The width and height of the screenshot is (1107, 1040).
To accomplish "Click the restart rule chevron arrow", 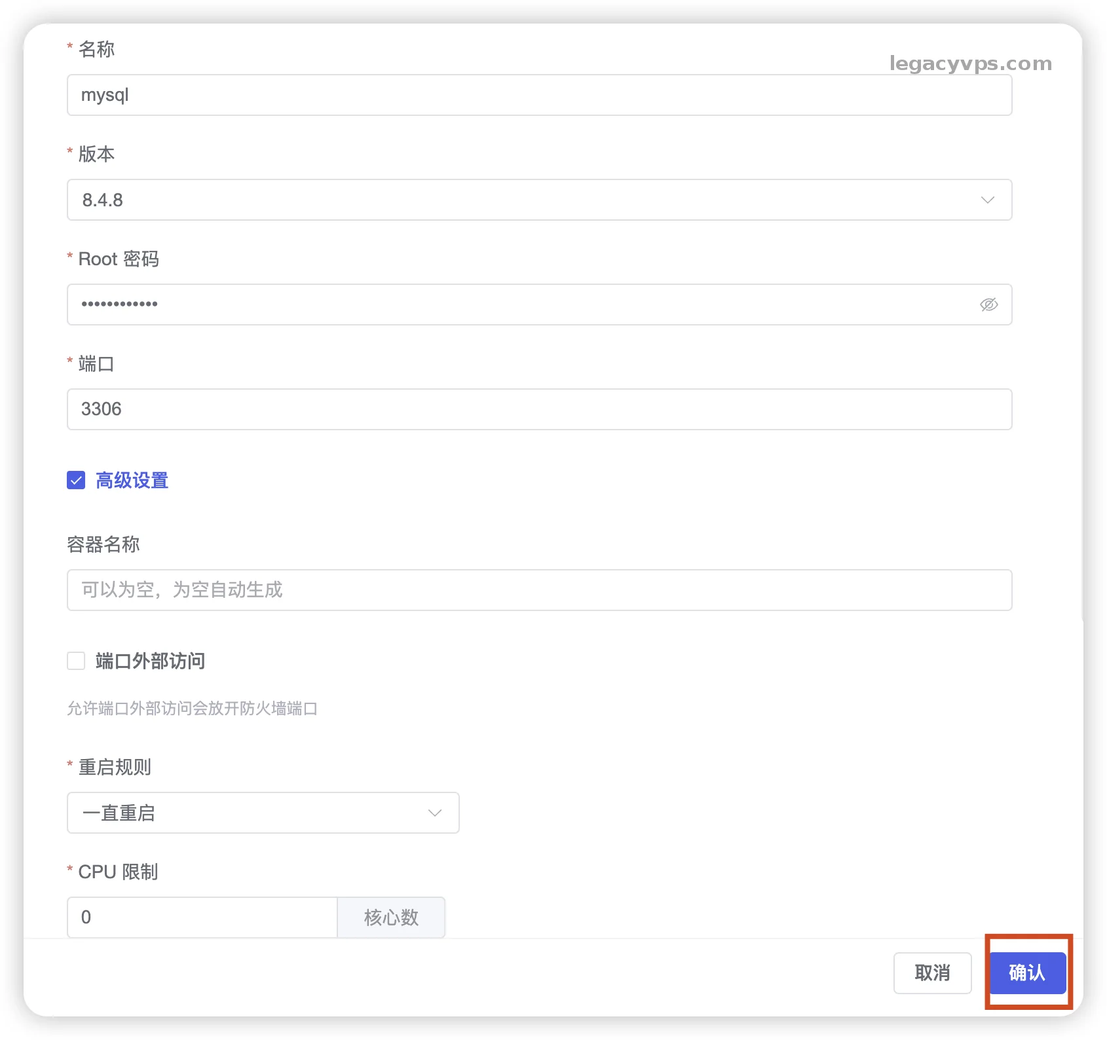I will tap(434, 813).
